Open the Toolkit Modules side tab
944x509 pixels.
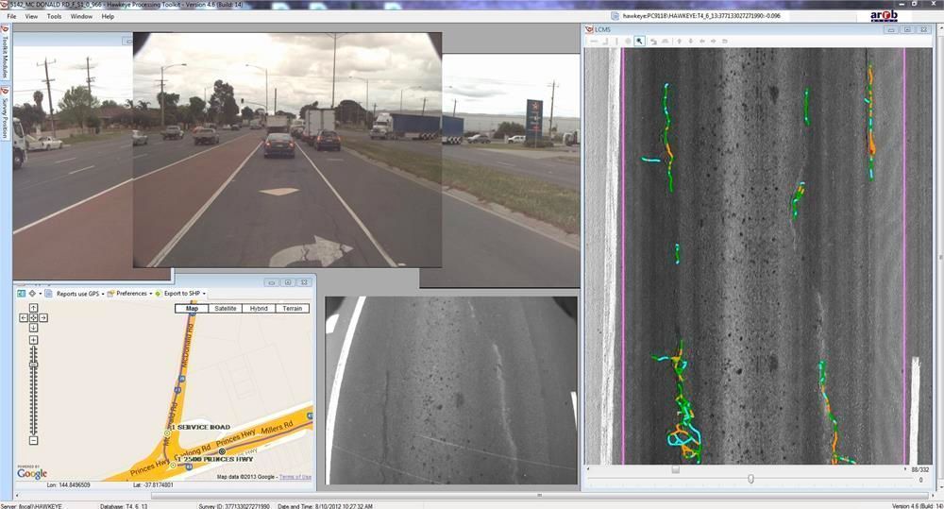tap(5, 53)
